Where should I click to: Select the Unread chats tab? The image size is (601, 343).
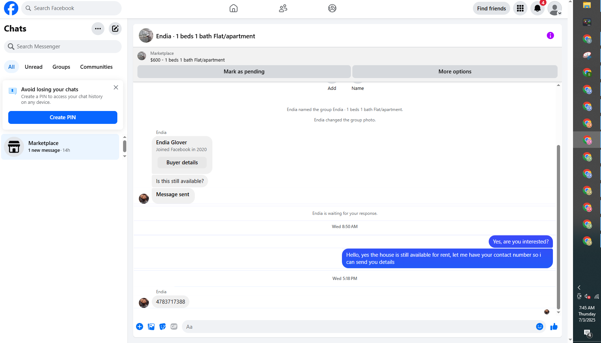(34, 67)
